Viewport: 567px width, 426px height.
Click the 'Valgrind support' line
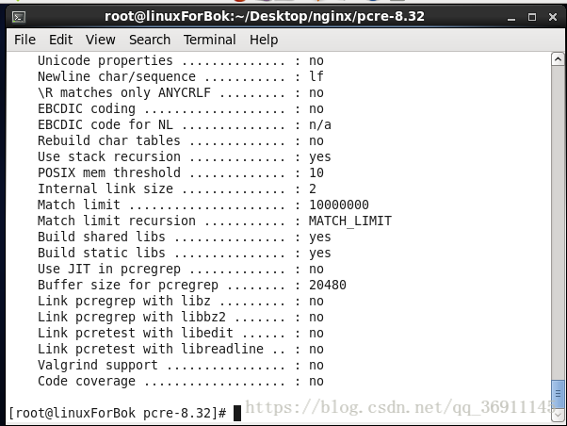[x=181, y=365]
